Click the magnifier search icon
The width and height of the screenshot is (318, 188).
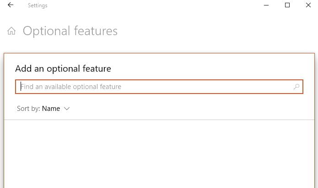coord(296,87)
